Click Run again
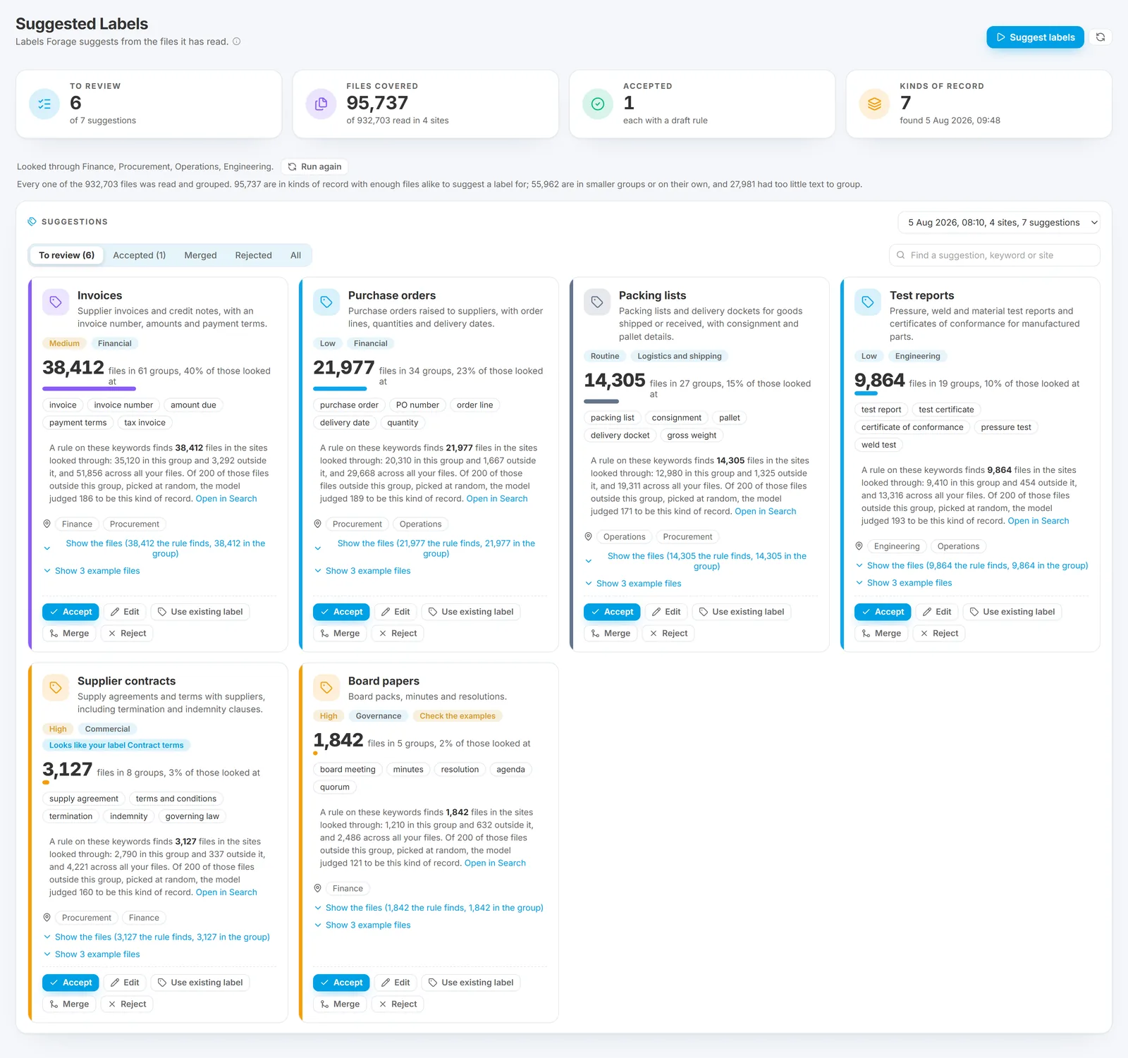 click(x=314, y=167)
